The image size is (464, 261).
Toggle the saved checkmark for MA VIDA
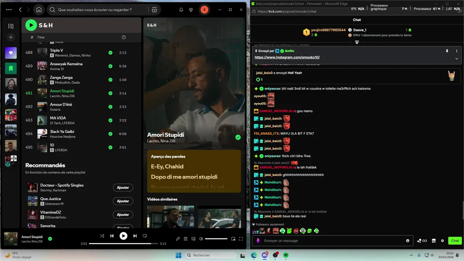coord(110,120)
